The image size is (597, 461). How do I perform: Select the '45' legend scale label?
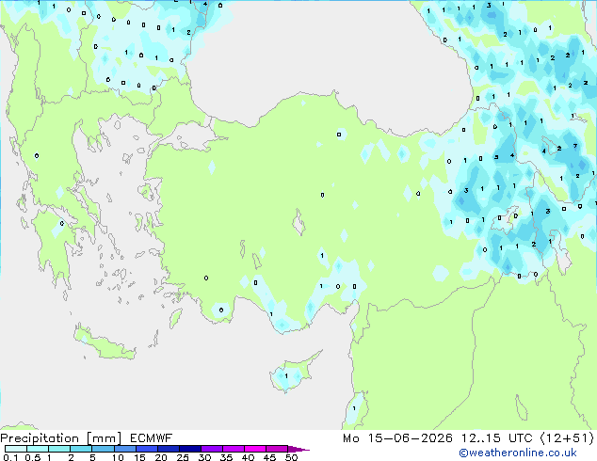pos(269,457)
